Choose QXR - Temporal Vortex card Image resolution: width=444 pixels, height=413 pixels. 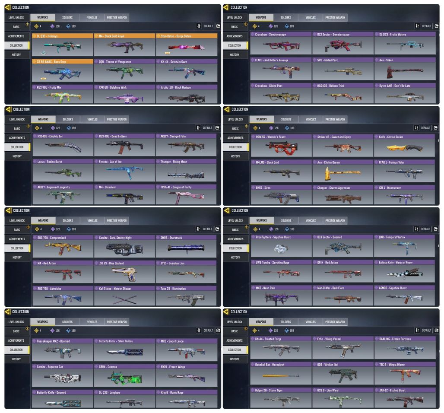click(x=404, y=246)
